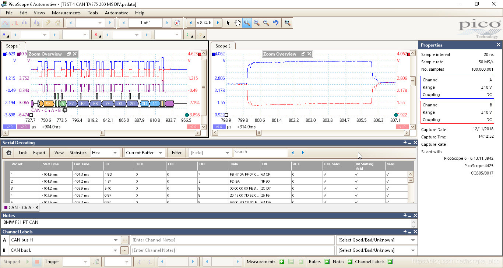The image size is (503, 268).
Task: Open the [Field] filter dropdown
Action: pos(210,153)
